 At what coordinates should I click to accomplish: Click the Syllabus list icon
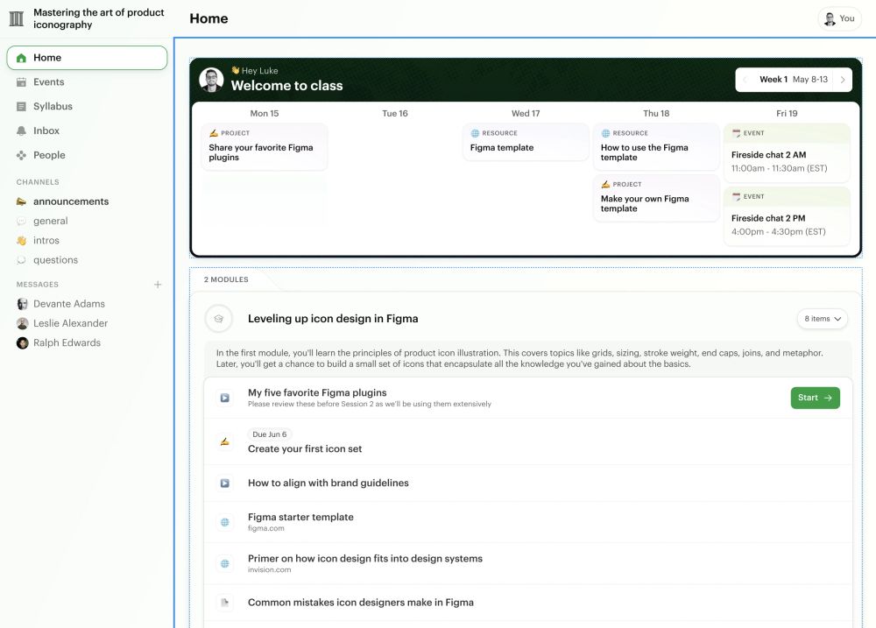click(x=21, y=107)
